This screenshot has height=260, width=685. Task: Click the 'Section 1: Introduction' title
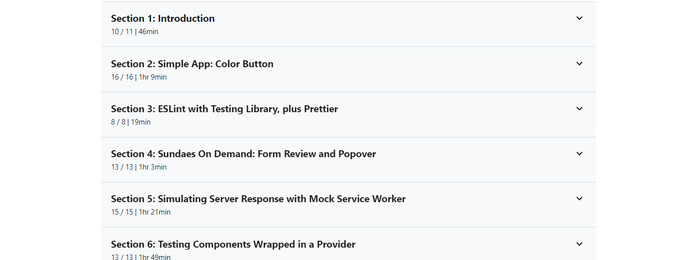point(163,19)
